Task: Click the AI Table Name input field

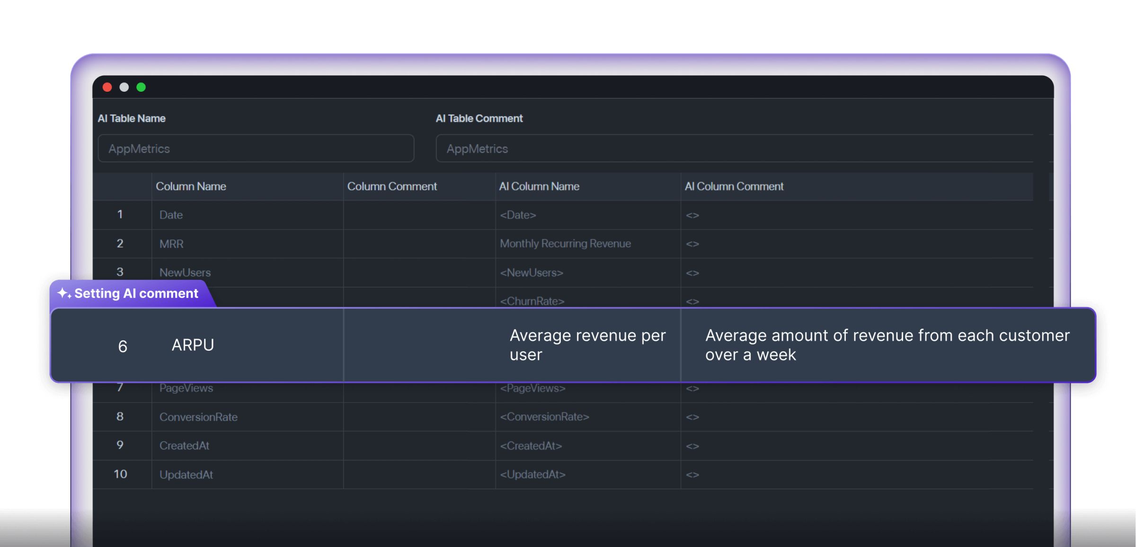Action: 256,148
